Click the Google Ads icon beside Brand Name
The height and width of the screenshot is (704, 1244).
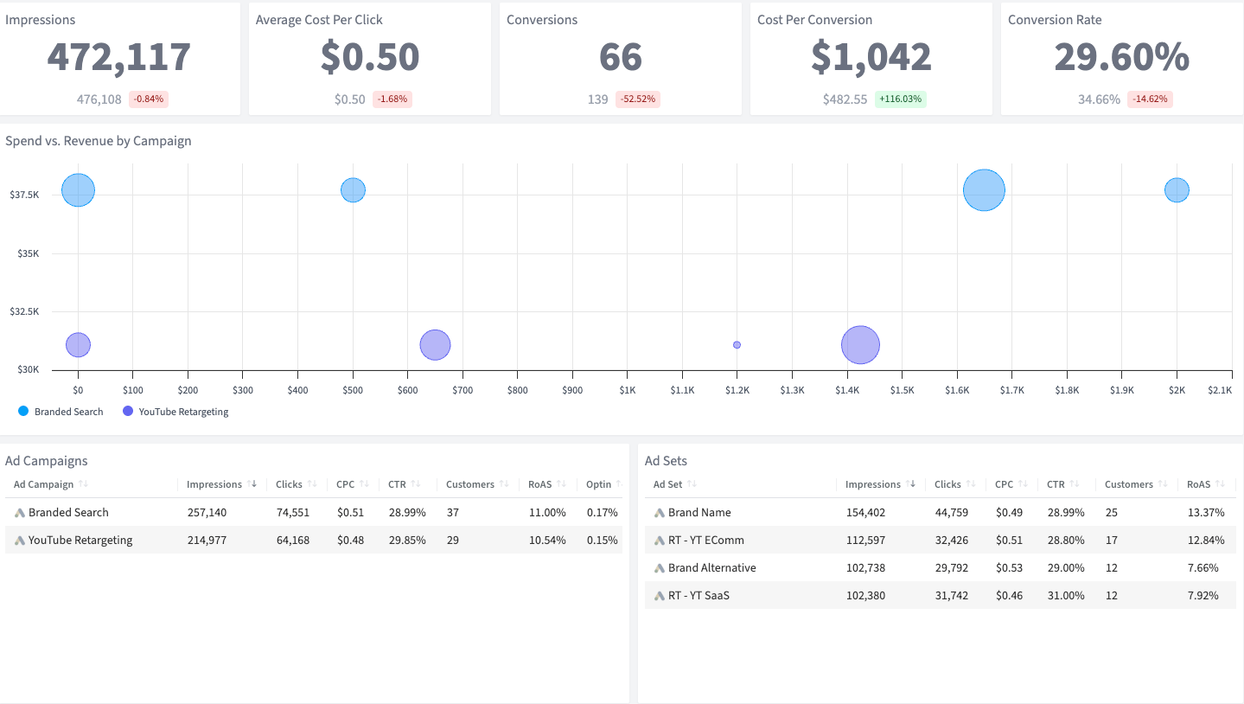click(660, 513)
